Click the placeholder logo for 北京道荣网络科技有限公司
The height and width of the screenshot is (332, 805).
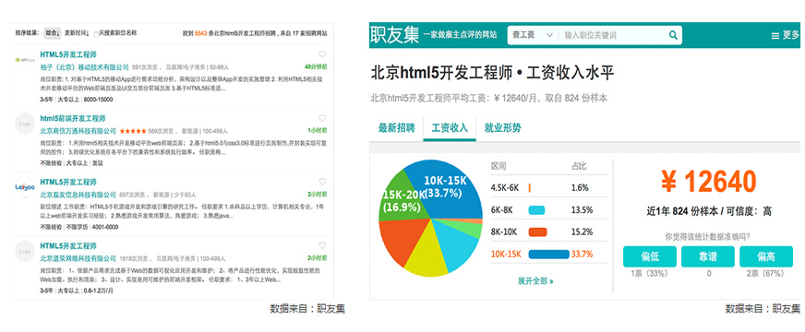pyautogui.click(x=25, y=252)
